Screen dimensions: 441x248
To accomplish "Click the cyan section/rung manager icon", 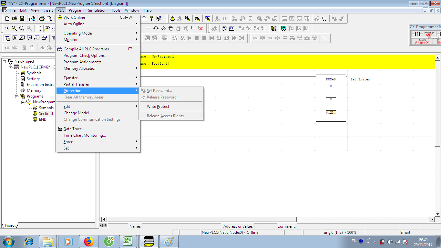I will [283, 28].
